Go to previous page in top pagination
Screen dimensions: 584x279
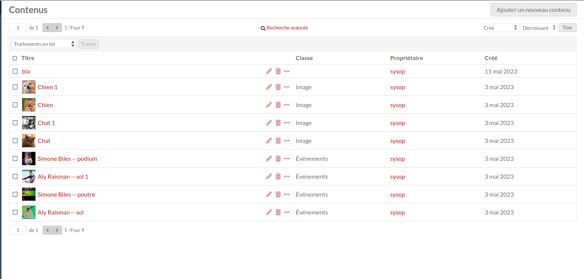(47, 28)
